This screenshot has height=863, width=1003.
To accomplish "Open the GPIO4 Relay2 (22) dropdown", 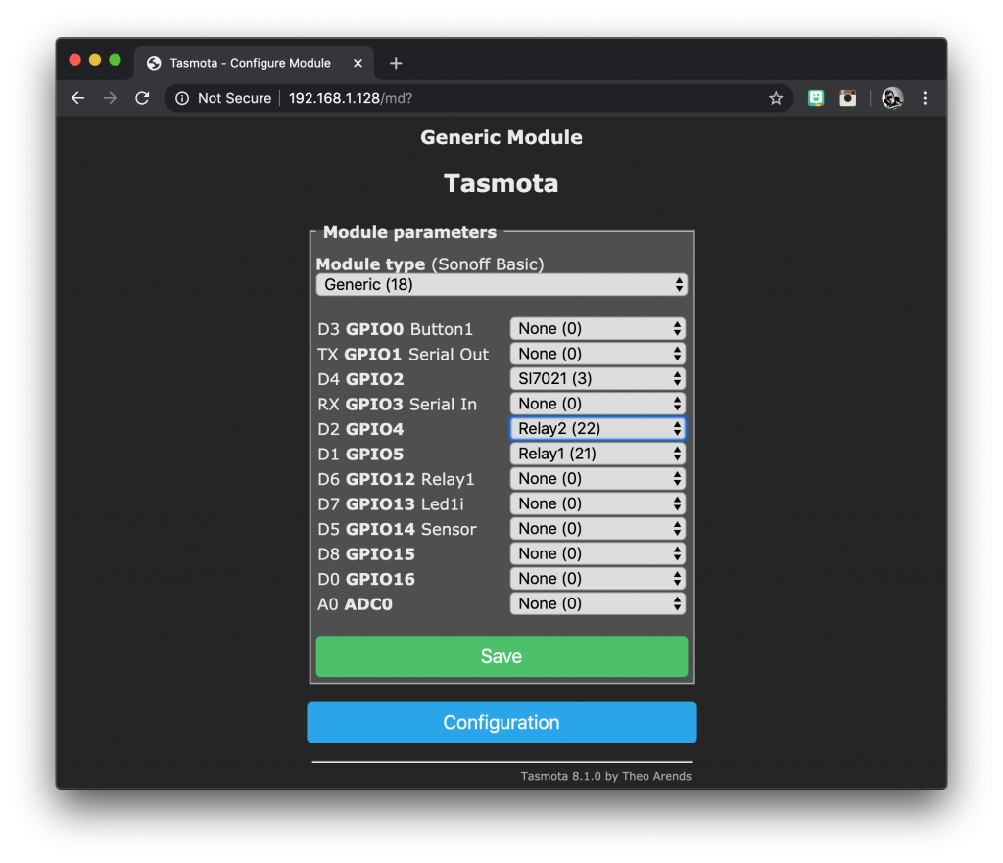I will pyautogui.click(x=597, y=429).
